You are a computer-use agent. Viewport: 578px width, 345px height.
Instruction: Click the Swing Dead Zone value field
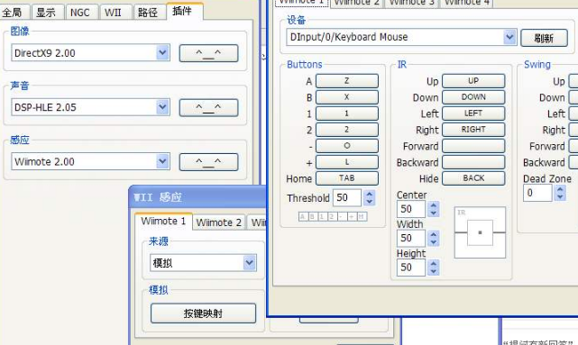coord(537,193)
